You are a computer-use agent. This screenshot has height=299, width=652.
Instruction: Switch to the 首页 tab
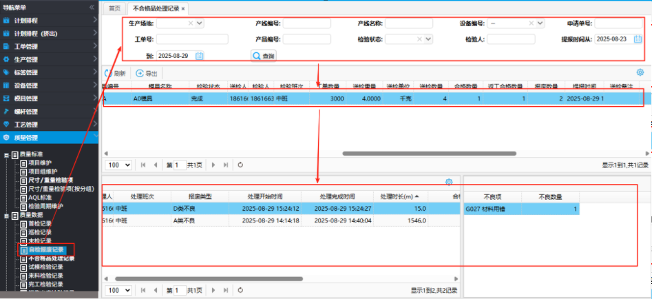pyautogui.click(x=114, y=8)
